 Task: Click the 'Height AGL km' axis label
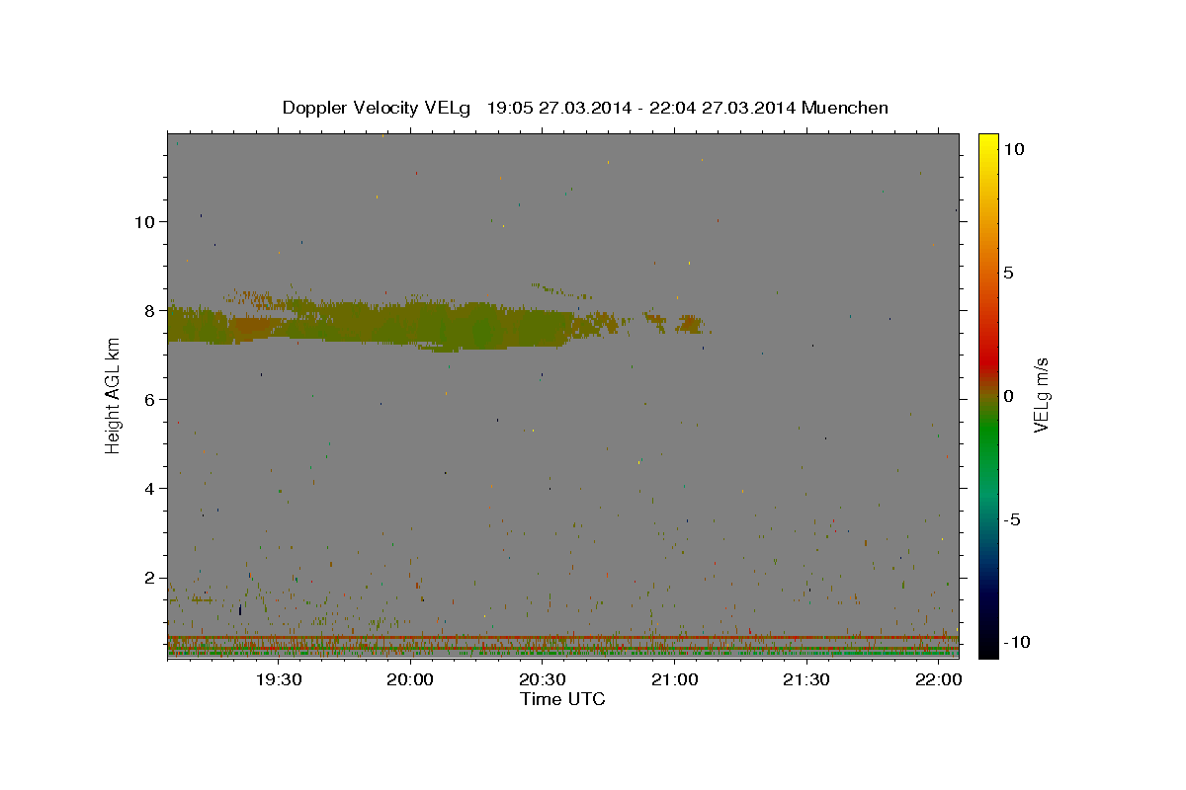[x=113, y=395]
